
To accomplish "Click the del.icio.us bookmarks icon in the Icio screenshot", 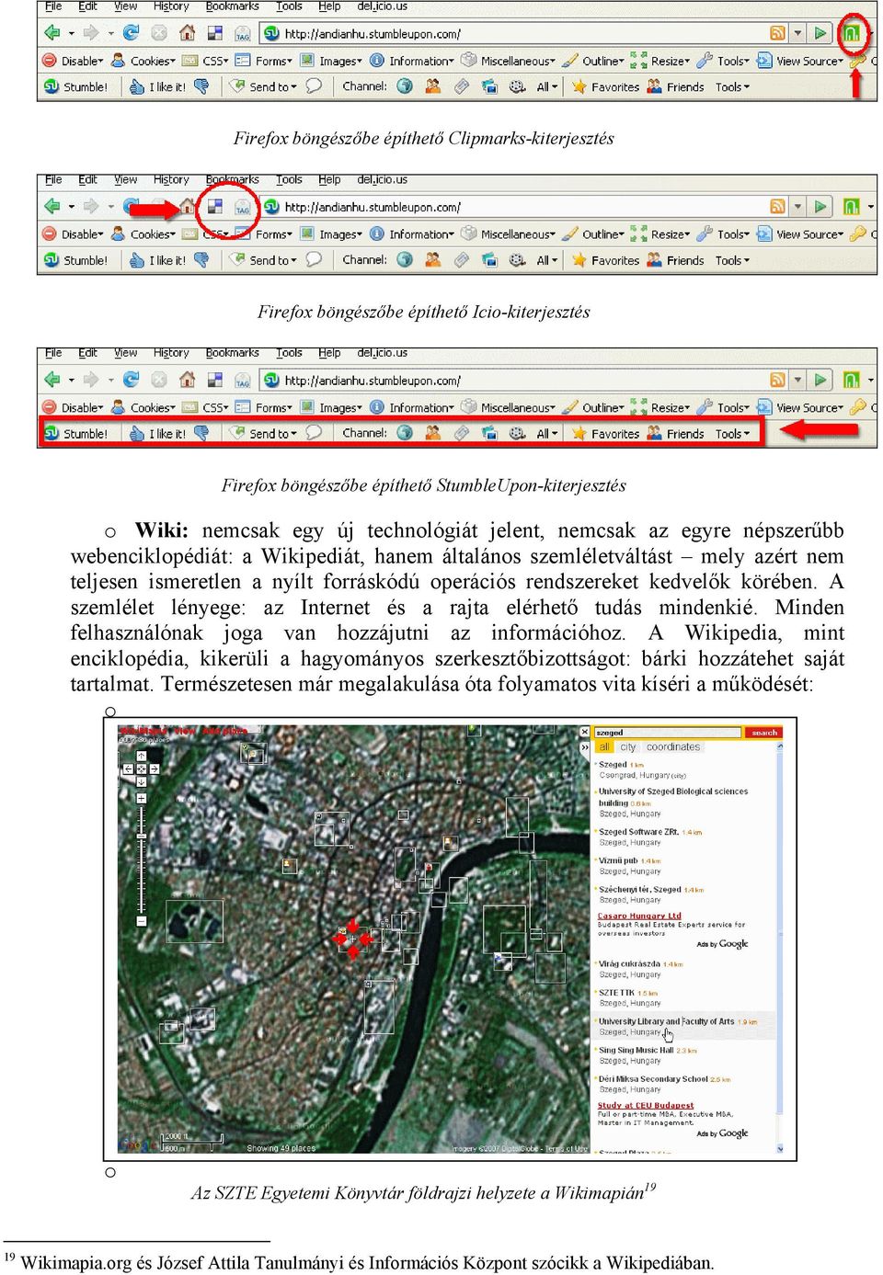I will pyautogui.click(x=215, y=207).
